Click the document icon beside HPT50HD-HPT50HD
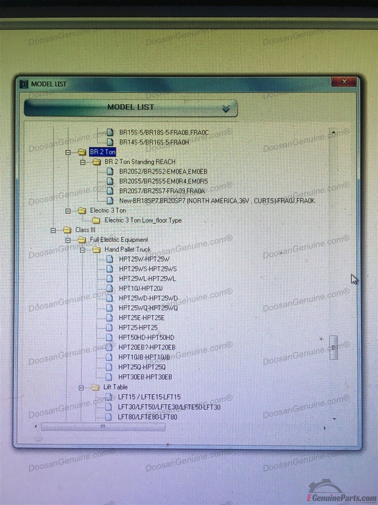 pyautogui.click(x=110, y=337)
